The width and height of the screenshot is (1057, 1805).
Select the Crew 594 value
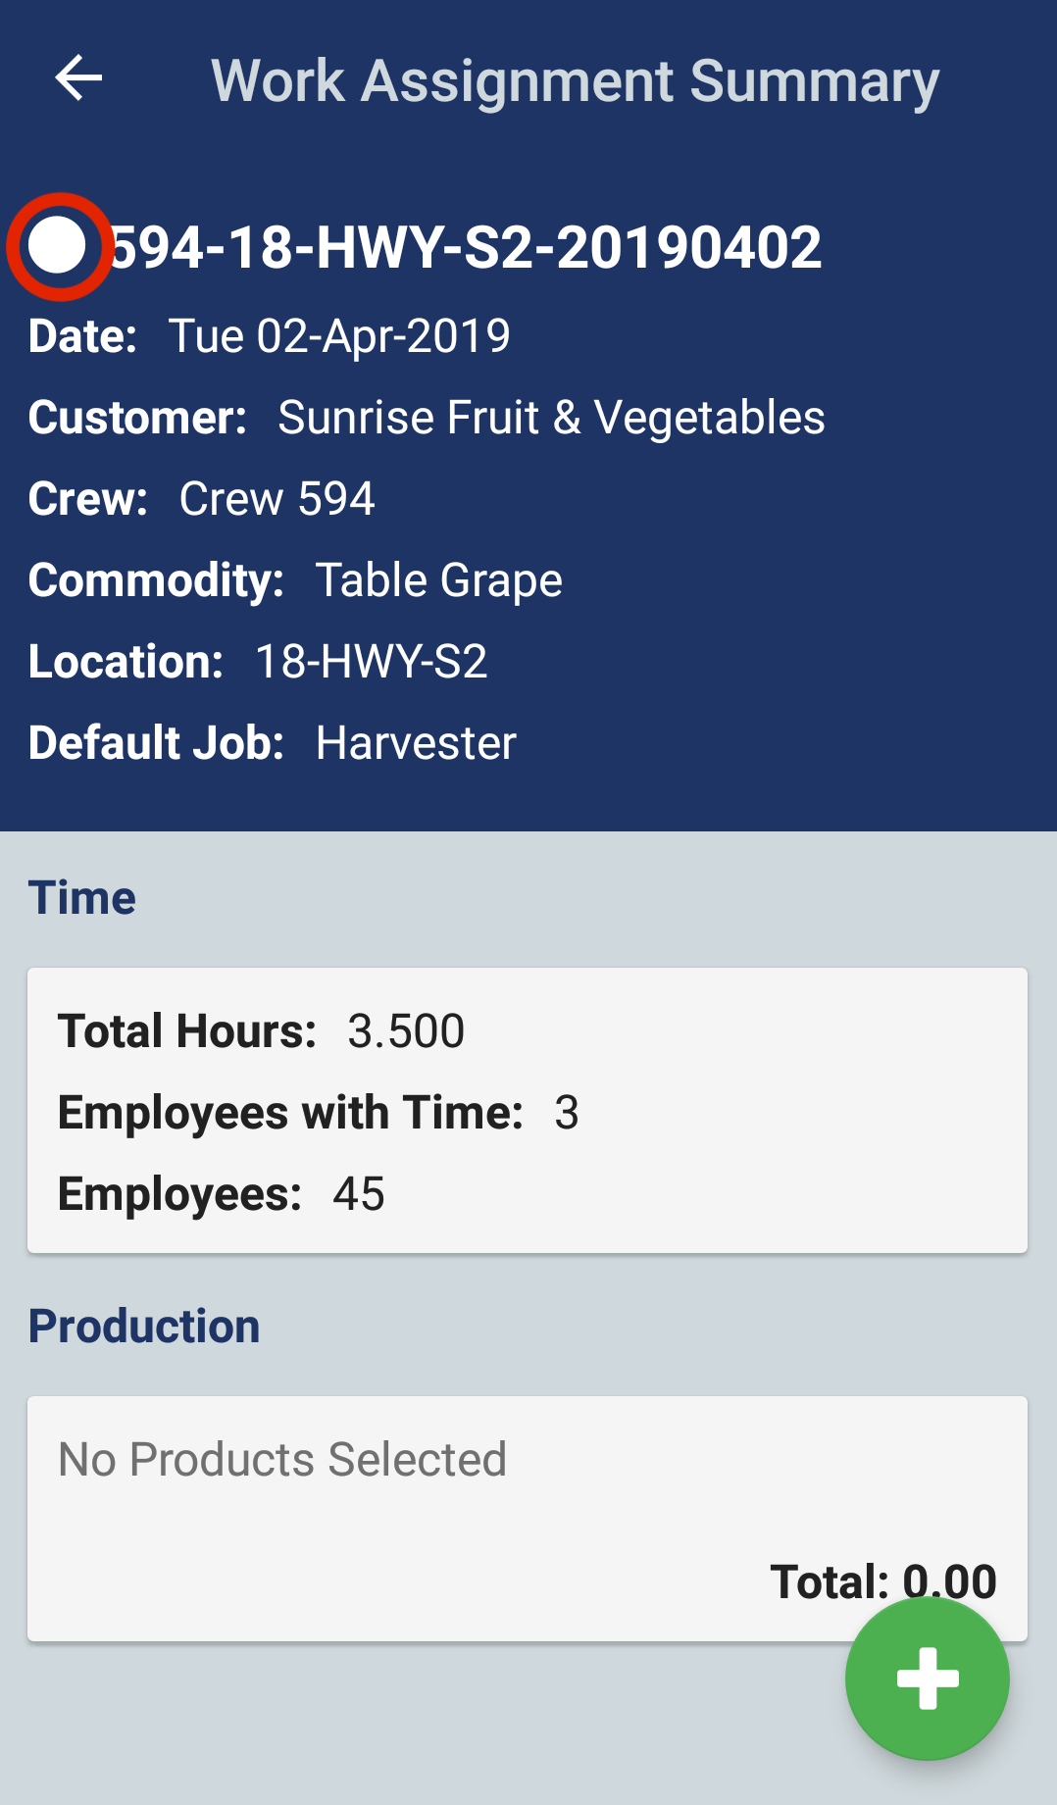pyautogui.click(x=277, y=499)
